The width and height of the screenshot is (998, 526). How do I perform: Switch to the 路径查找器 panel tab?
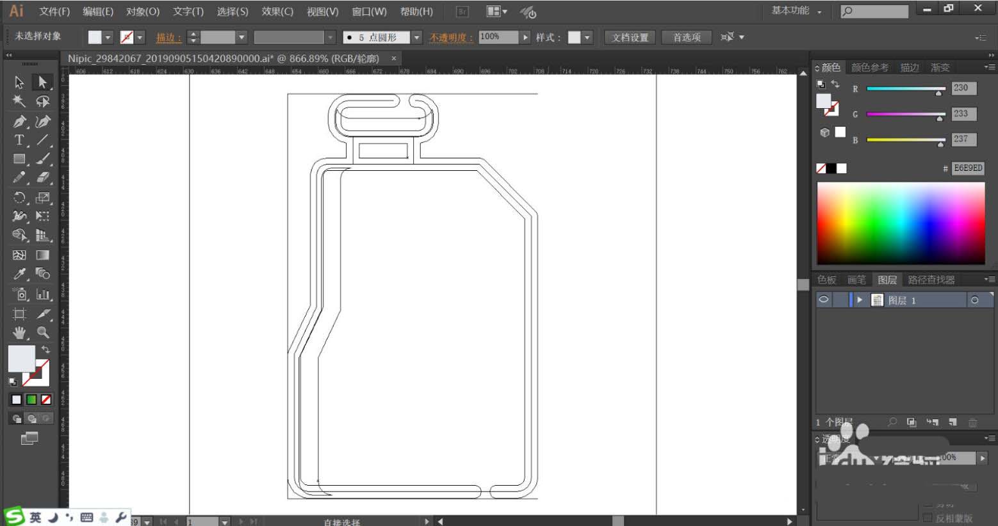(x=931, y=280)
